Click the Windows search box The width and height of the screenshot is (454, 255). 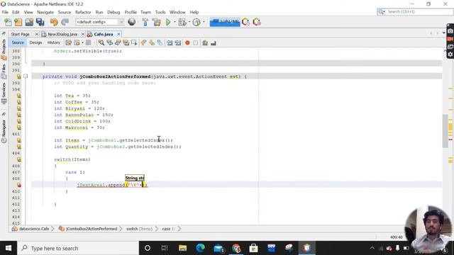point(78,248)
